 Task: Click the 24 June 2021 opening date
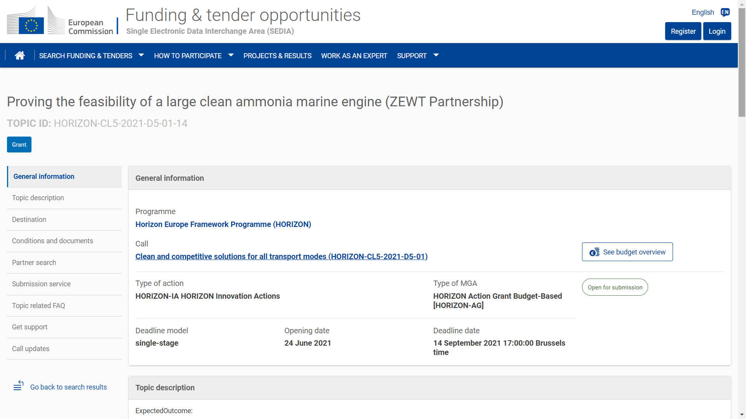tap(308, 343)
